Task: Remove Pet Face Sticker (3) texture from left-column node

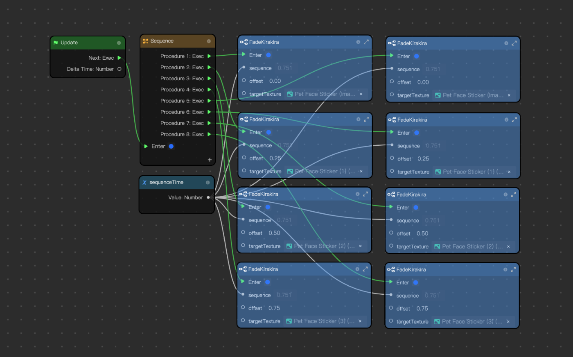Action: click(360, 321)
